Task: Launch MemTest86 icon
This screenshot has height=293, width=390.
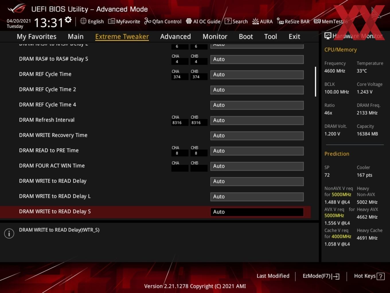Action: tap(317, 21)
